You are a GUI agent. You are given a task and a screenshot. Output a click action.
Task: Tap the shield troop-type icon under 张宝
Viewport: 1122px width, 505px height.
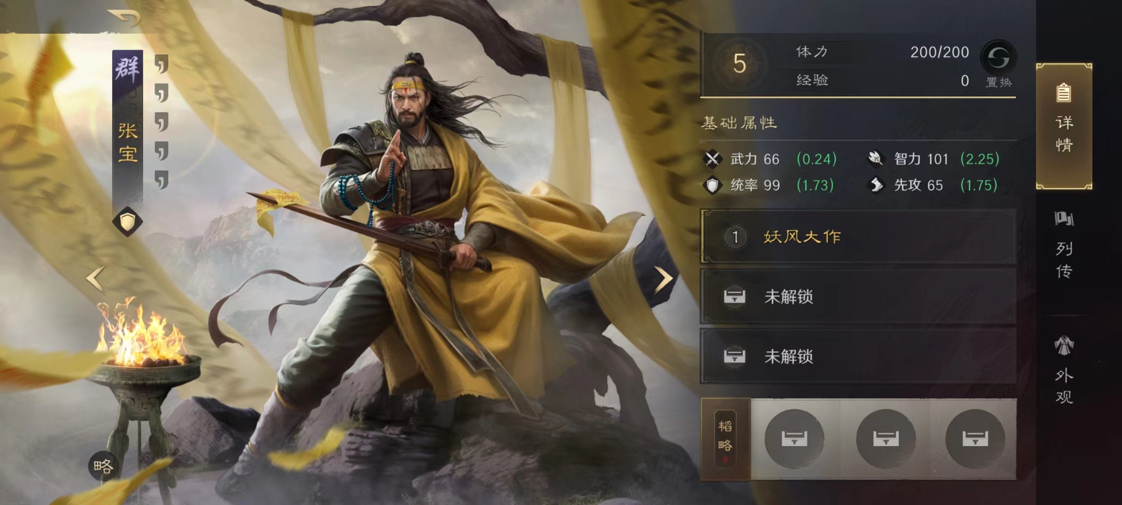(x=127, y=222)
